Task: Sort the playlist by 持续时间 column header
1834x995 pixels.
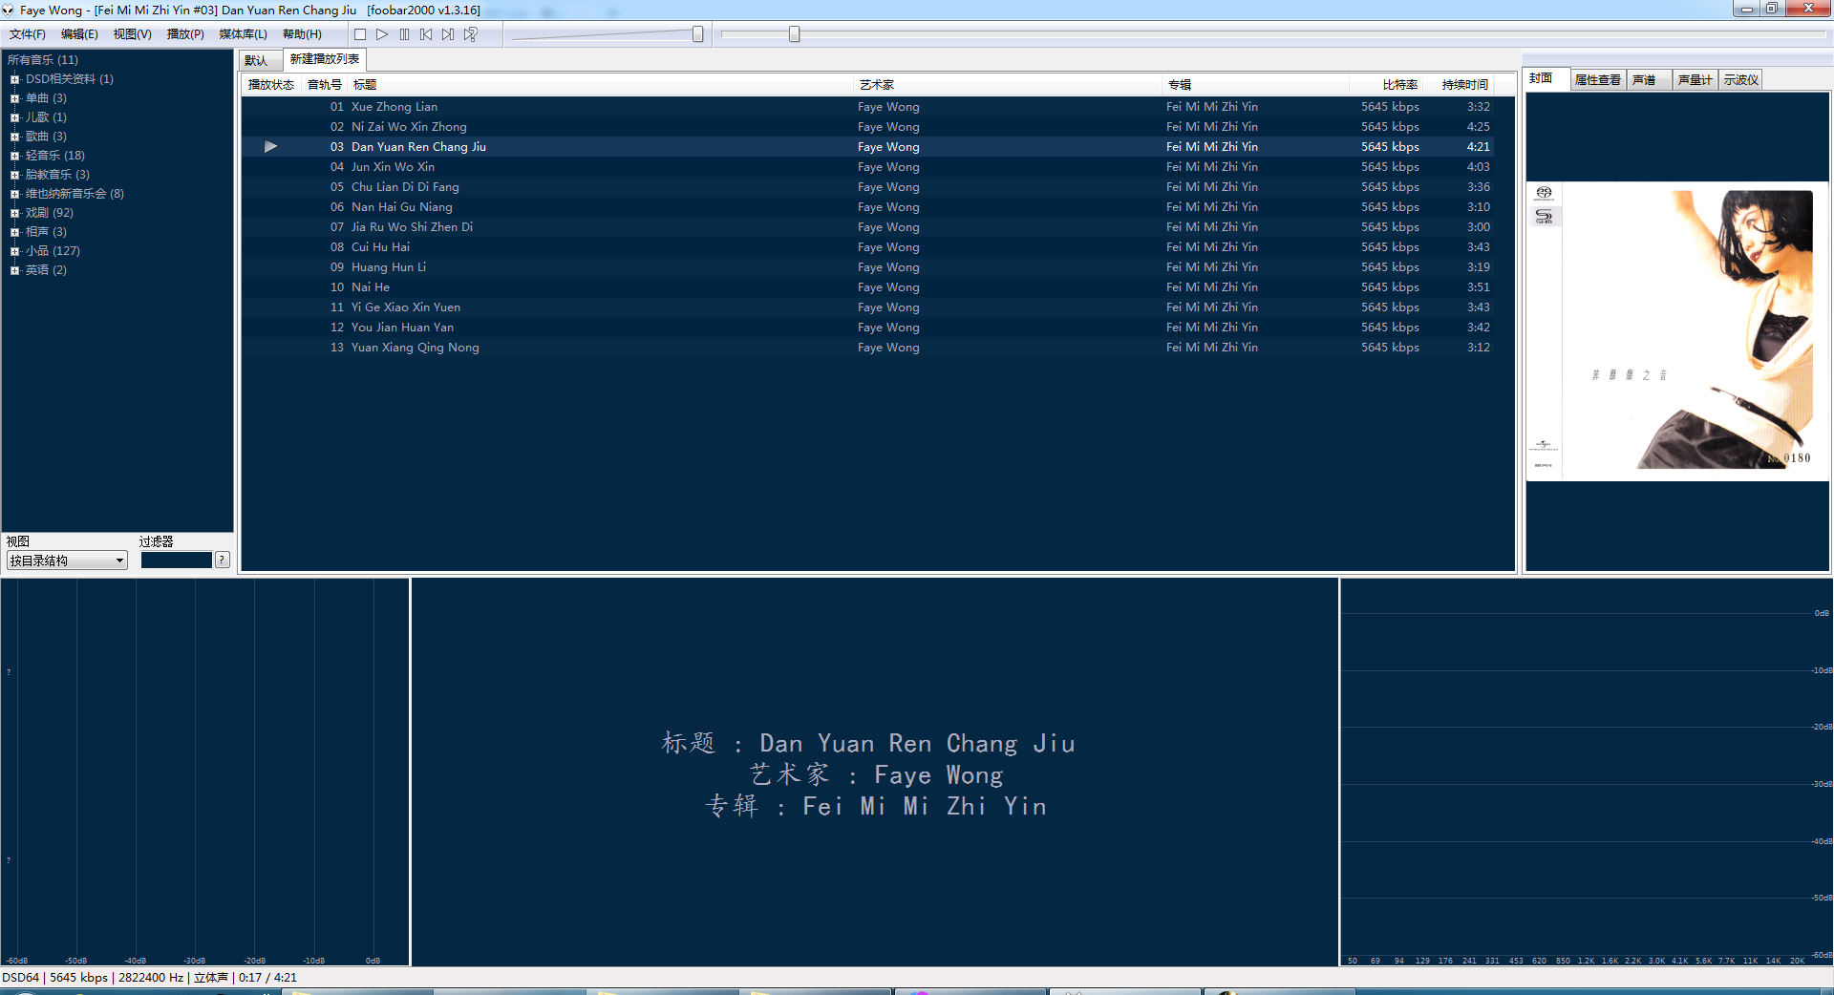Action: tap(1464, 85)
